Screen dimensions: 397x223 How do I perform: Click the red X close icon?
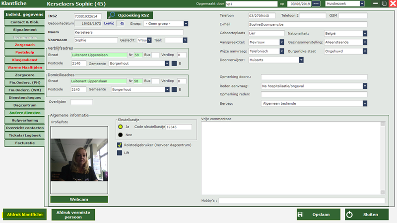392,4
